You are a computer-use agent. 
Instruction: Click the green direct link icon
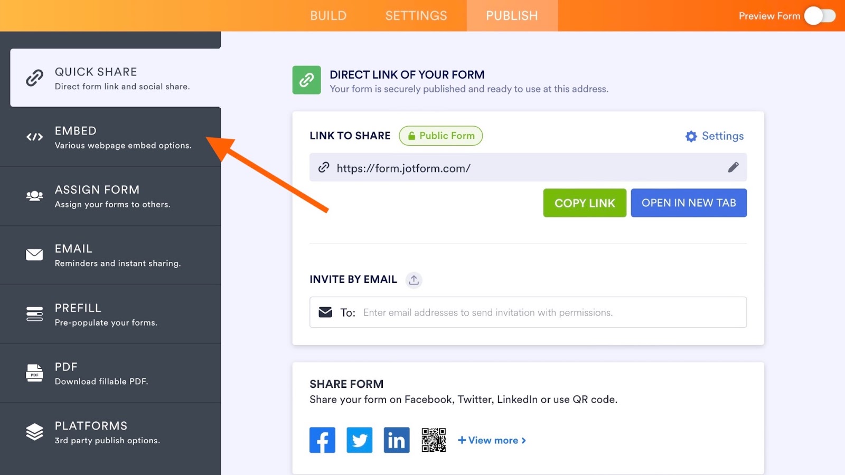coord(307,80)
